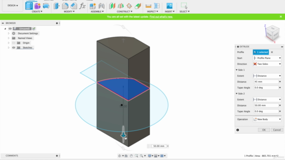Click Cancel in the Extrude dialog

pyautogui.click(x=277, y=130)
